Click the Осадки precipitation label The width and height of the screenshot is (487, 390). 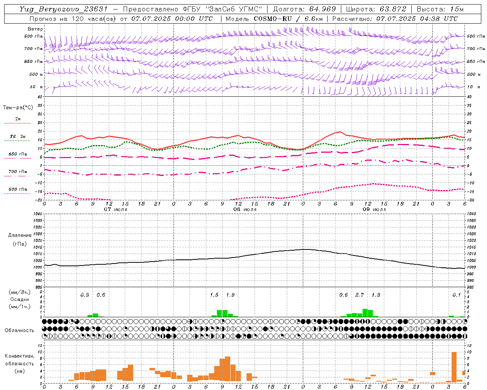[x=19, y=299]
